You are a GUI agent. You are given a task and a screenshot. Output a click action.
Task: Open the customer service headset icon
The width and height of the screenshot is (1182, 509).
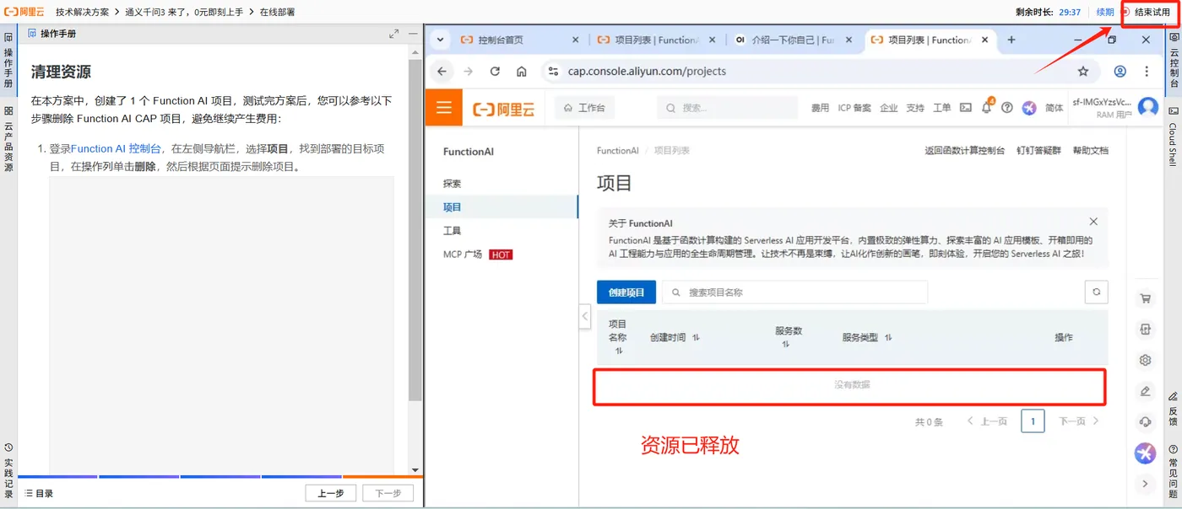coord(1145,422)
